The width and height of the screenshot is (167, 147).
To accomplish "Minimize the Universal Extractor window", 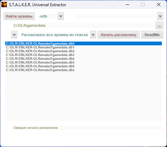I will [x=127, y=4].
